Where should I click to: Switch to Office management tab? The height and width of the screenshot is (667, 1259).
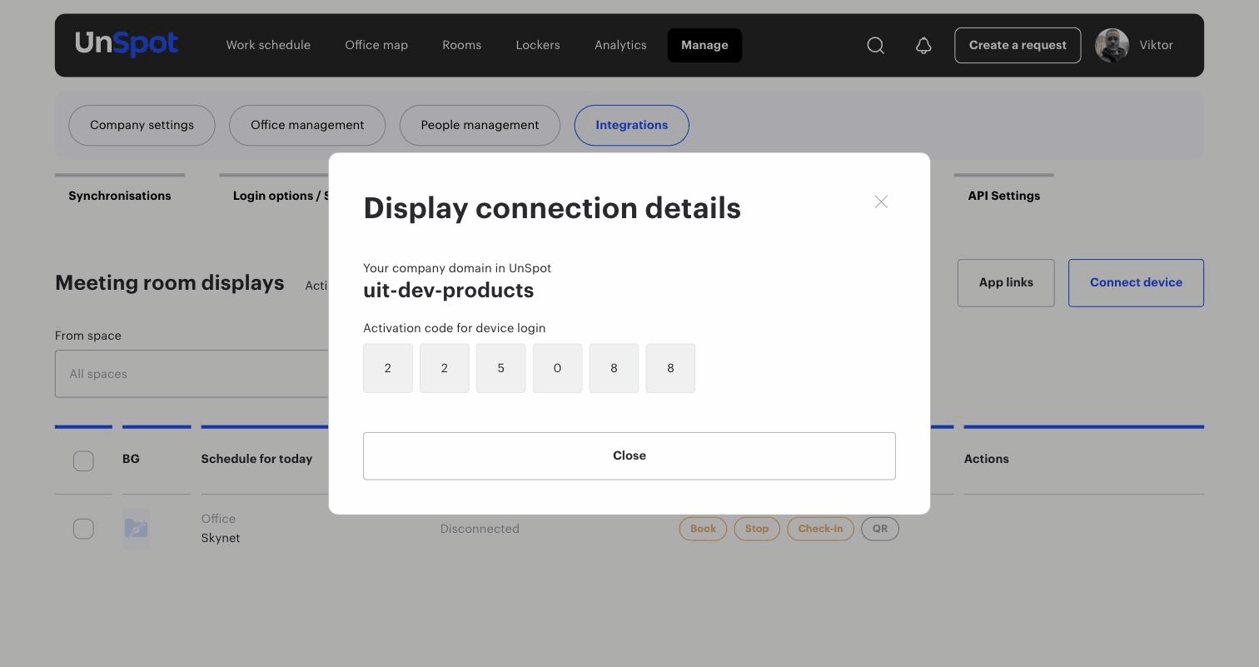[307, 126]
